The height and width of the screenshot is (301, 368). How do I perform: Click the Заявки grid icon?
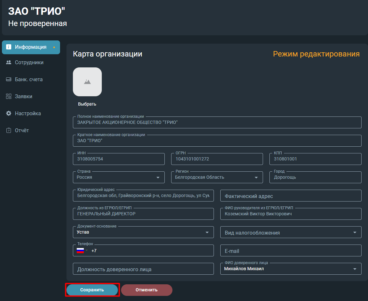pyautogui.click(x=9, y=96)
